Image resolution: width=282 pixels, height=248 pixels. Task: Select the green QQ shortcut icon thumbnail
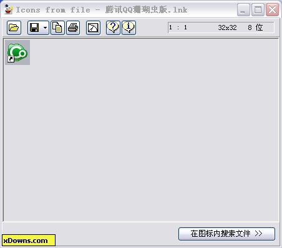[17, 52]
